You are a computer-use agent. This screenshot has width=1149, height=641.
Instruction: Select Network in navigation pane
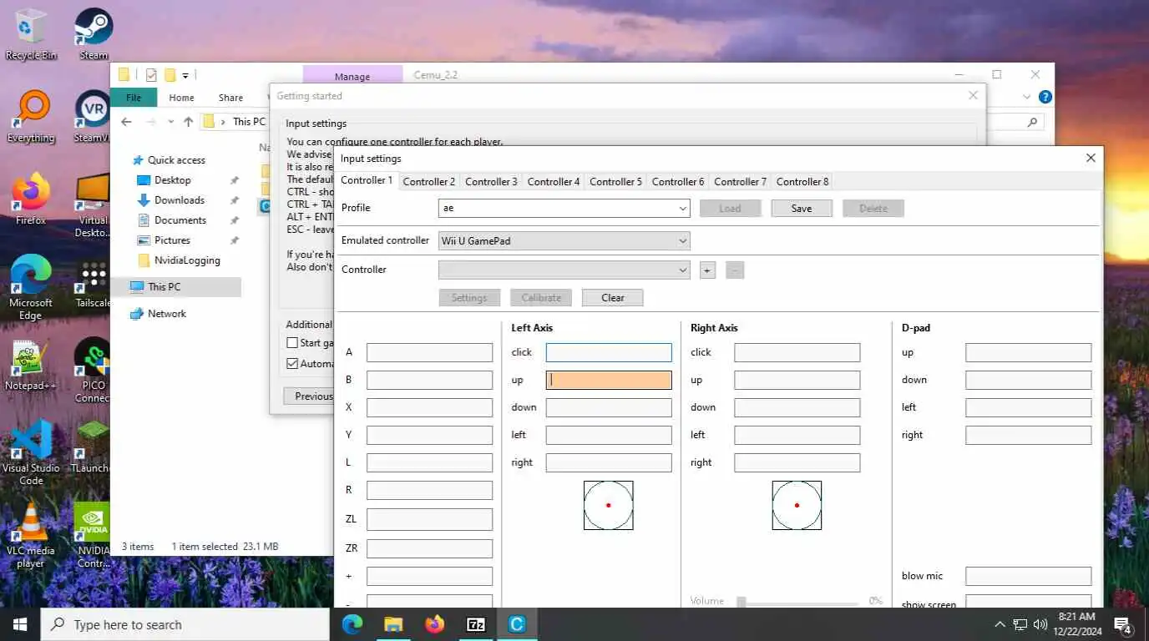[167, 314]
